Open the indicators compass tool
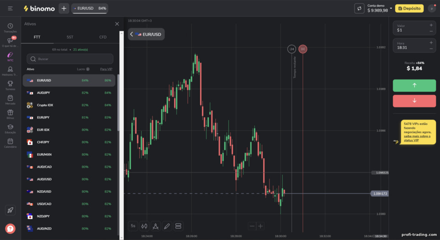440x240 pixels. pyautogui.click(x=155, y=226)
